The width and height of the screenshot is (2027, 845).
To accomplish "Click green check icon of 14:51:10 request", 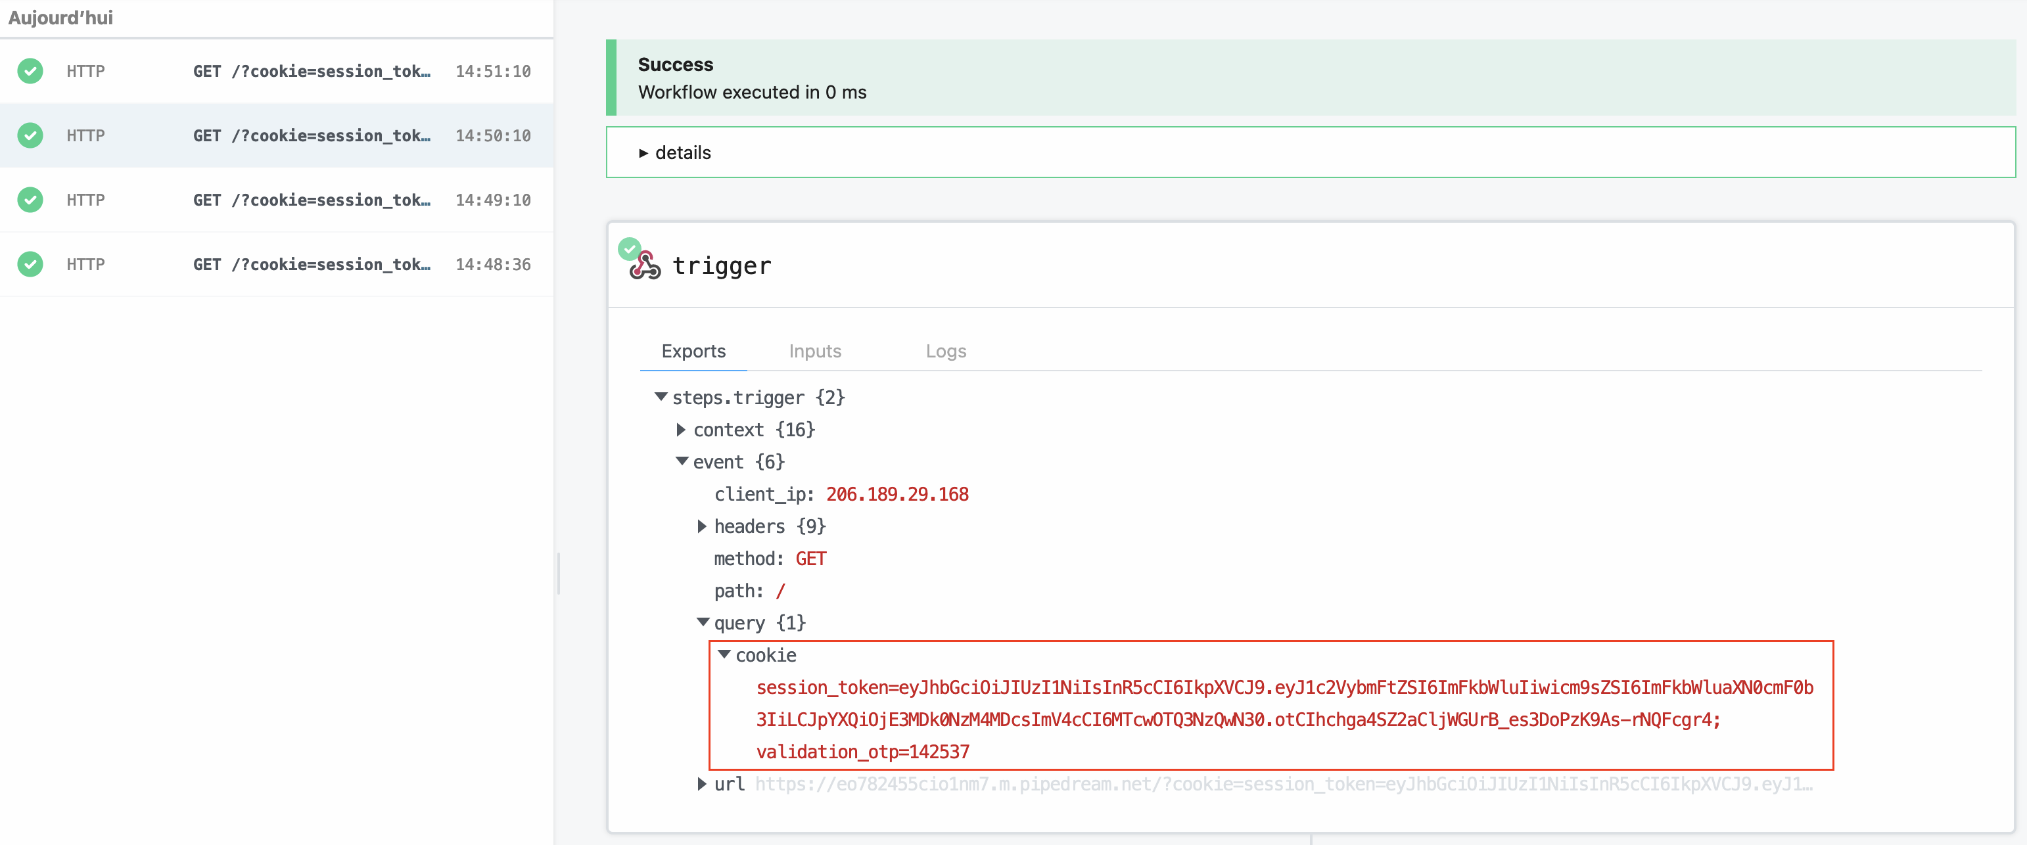I will [x=31, y=71].
